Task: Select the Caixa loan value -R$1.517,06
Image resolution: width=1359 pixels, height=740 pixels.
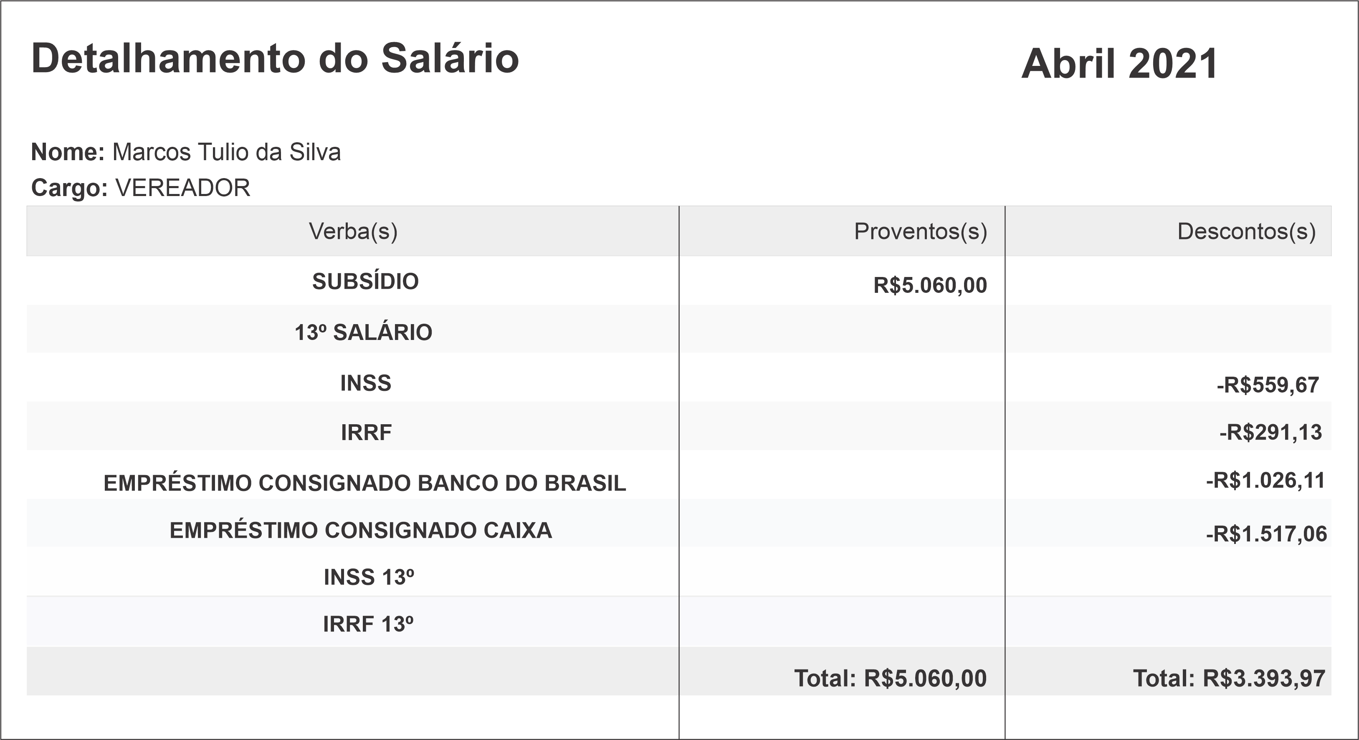Action: coord(1265,534)
